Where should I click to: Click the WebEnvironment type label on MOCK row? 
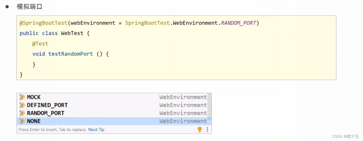click(183, 97)
